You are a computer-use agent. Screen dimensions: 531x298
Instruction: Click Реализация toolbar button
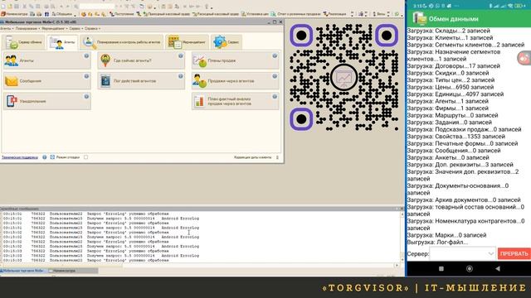[334, 14]
